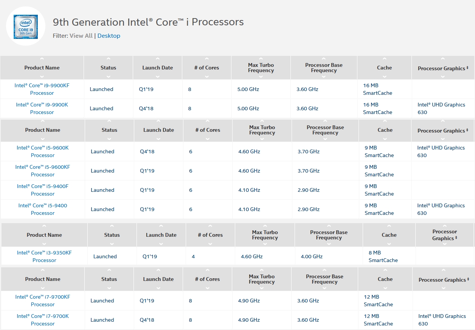Click down chevron below Launch Date in i5 table
This screenshot has width=475, height=330.
pyautogui.click(x=158, y=139)
